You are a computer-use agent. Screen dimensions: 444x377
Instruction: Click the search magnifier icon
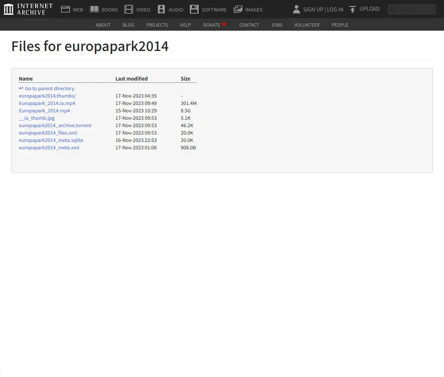[393, 10]
